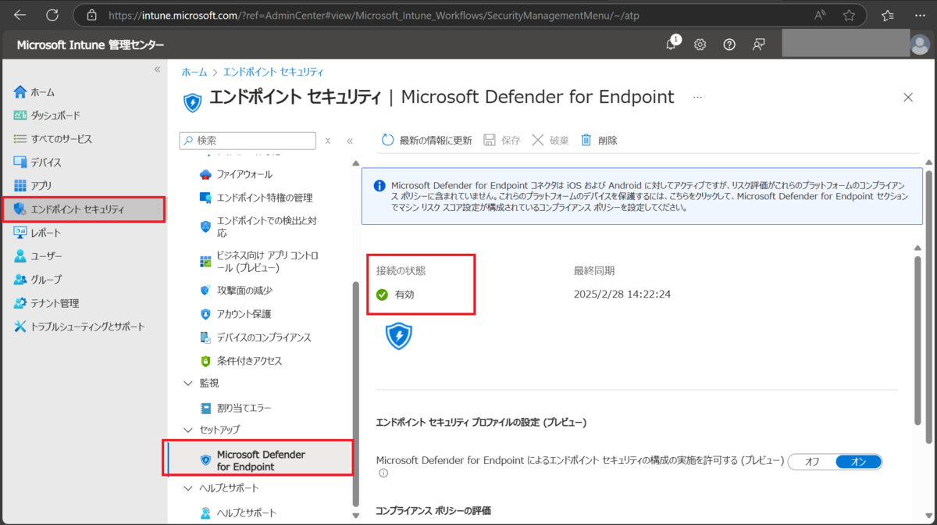
Task: Open the settings gear icon in Intune header
Action: pyautogui.click(x=700, y=45)
